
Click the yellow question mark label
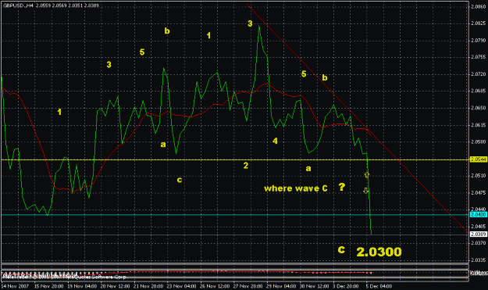[342, 187]
